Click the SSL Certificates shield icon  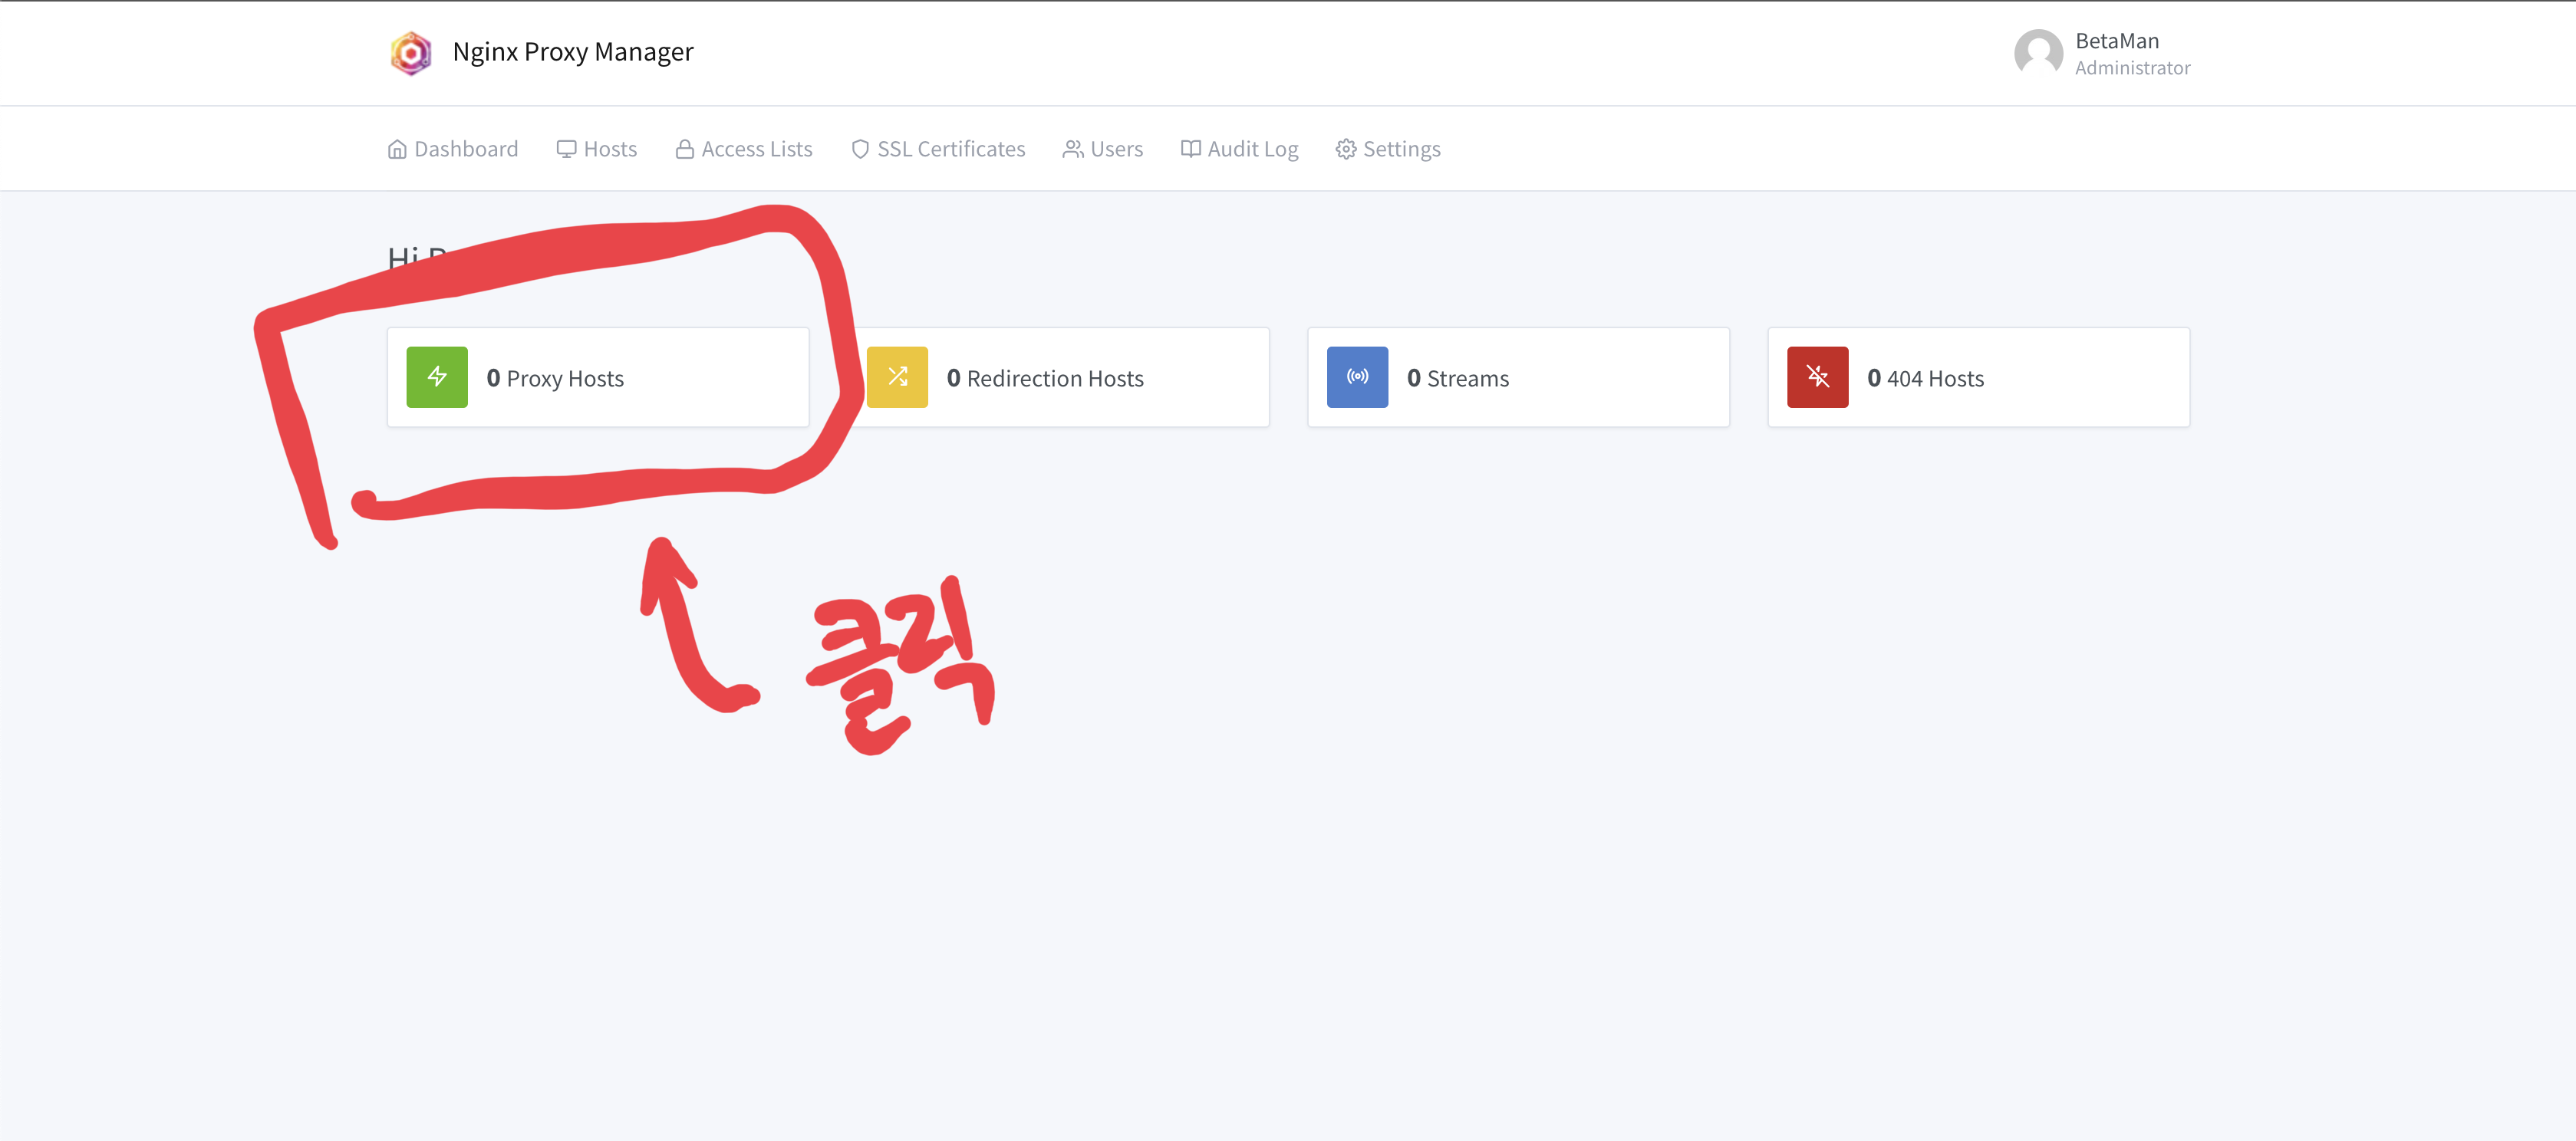[x=859, y=149]
